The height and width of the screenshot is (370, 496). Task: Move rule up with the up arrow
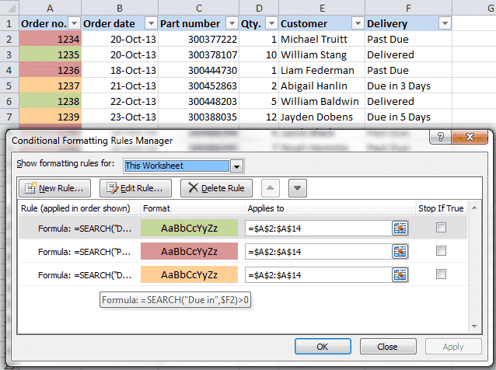(271, 188)
